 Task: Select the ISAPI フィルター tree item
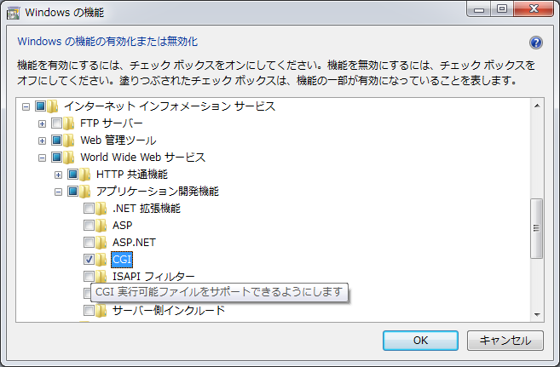(153, 277)
